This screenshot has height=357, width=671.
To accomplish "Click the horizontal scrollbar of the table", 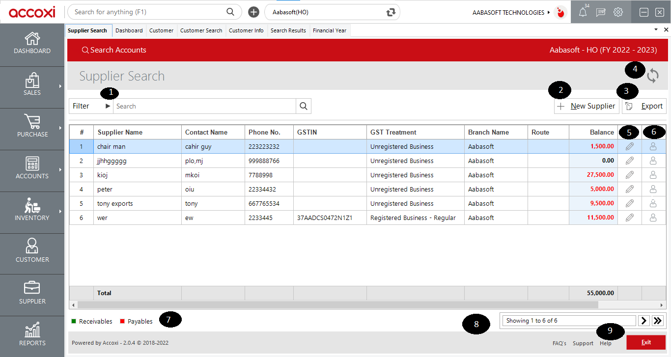I will [x=337, y=305].
